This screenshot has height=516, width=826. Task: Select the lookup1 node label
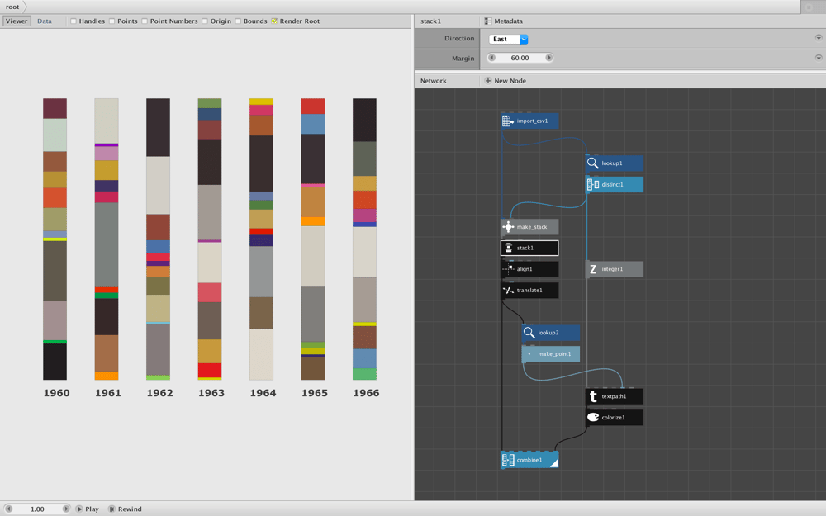tap(612, 163)
